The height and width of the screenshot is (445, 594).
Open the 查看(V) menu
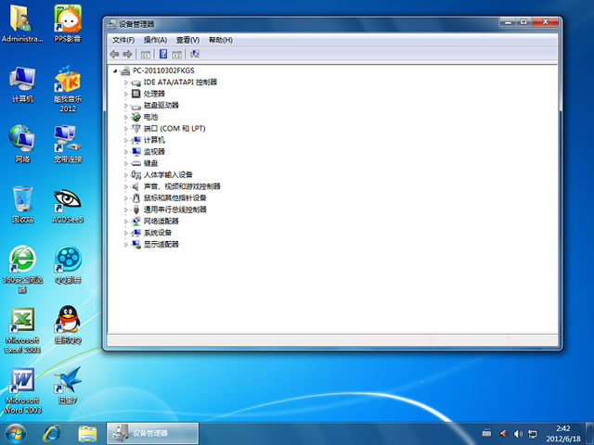point(187,40)
